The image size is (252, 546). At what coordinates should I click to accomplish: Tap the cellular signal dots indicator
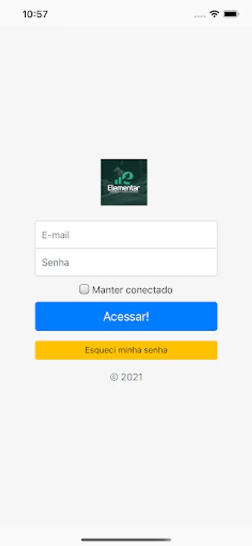click(x=200, y=16)
